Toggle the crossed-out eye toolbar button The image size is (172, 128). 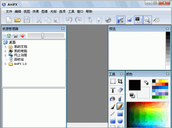pos(130,20)
